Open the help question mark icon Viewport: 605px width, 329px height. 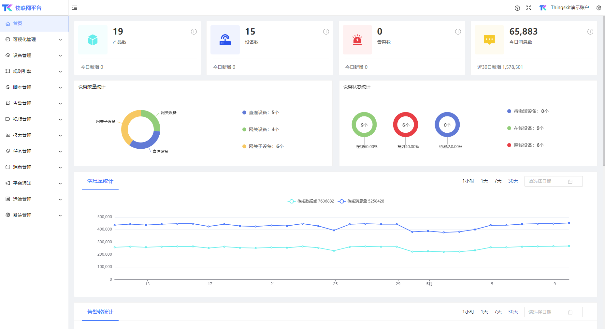[517, 8]
